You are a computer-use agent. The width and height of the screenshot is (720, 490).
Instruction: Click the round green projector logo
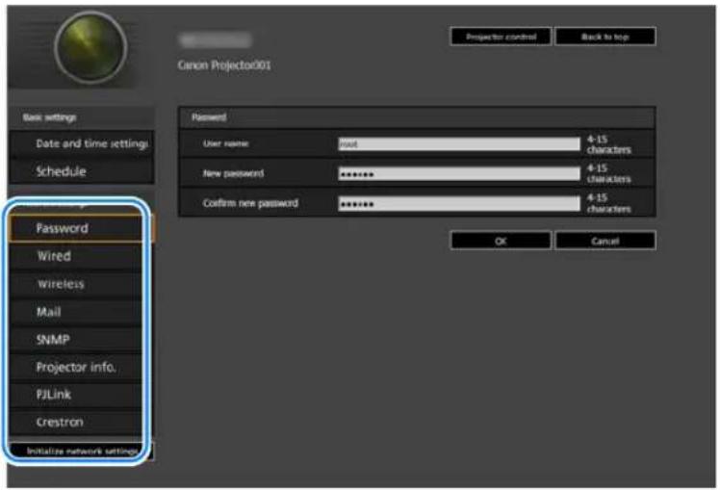point(90,47)
